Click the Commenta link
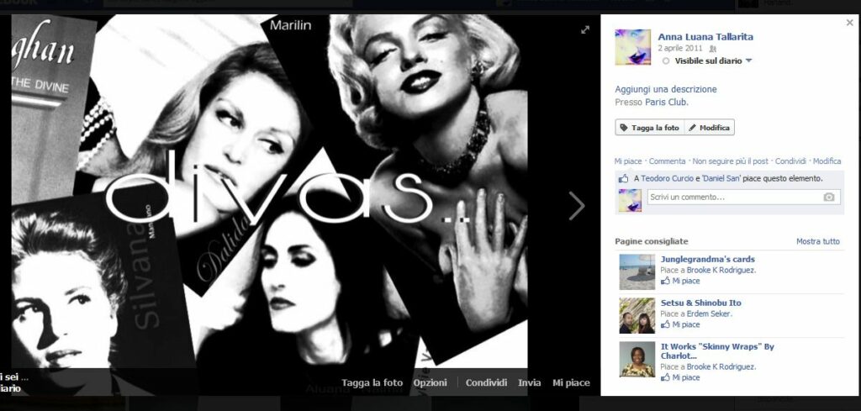The image size is (861, 411). pos(667,161)
